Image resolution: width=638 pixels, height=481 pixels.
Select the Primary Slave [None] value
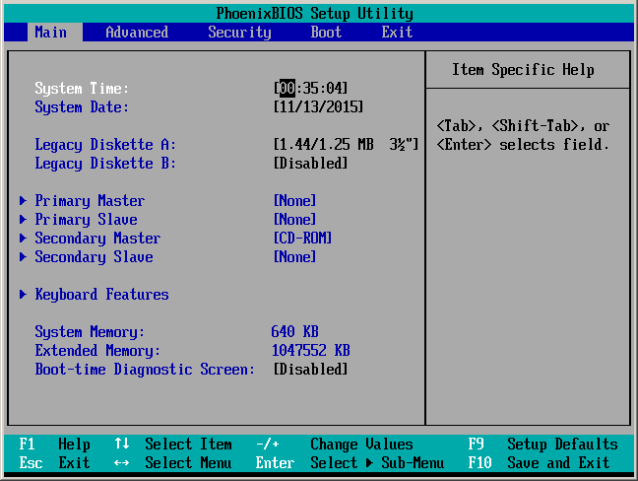click(294, 219)
